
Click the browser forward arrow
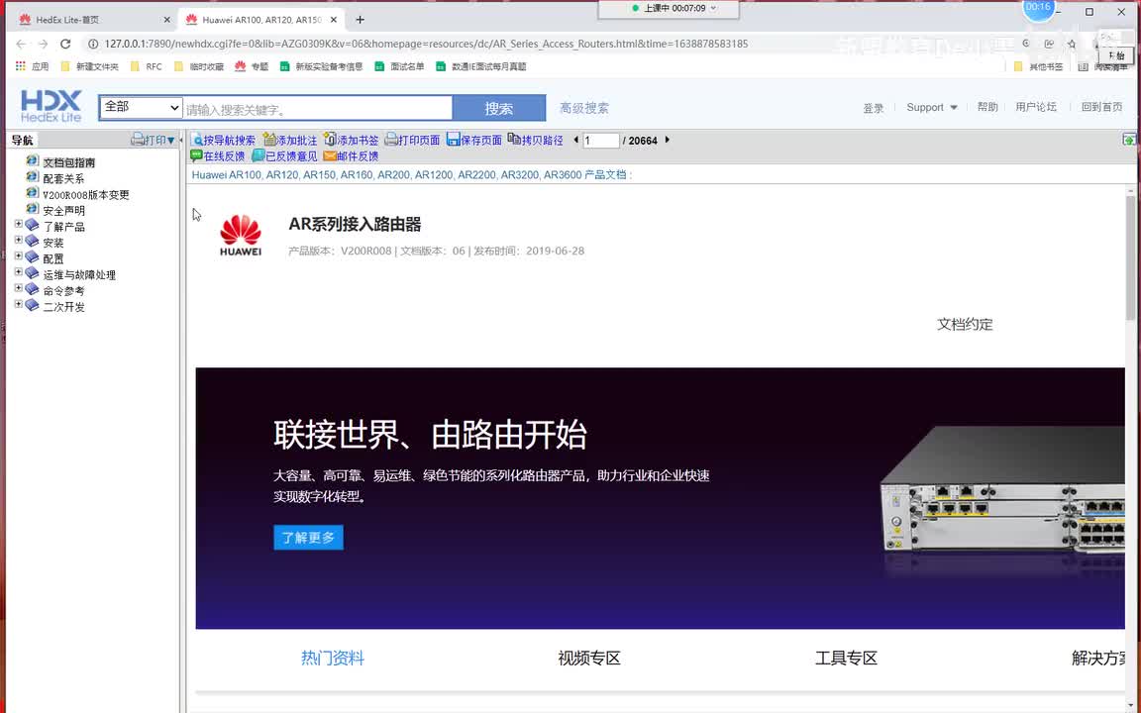(x=43, y=44)
